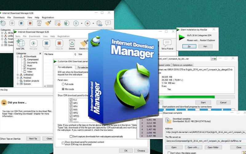Screen dimensions: 246x154
Task: Enable Don't capture downloads from web-players automatically
Action: click(x=71, y=136)
